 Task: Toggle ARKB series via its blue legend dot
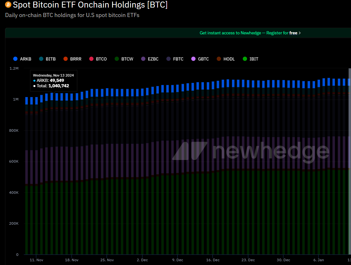[x=15, y=59]
